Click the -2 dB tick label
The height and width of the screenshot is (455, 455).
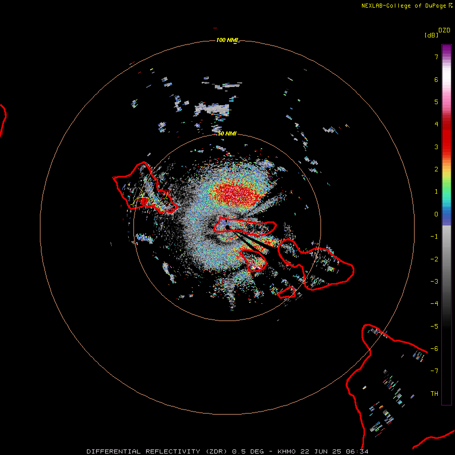point(434,259)
